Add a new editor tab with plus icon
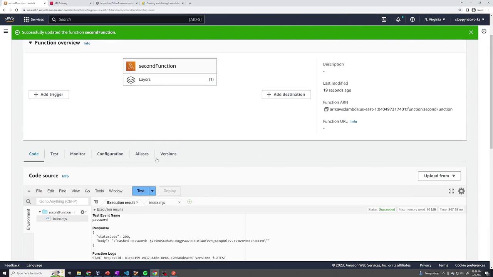The width and height of the screenshot is (493, 277). [189, 202]
